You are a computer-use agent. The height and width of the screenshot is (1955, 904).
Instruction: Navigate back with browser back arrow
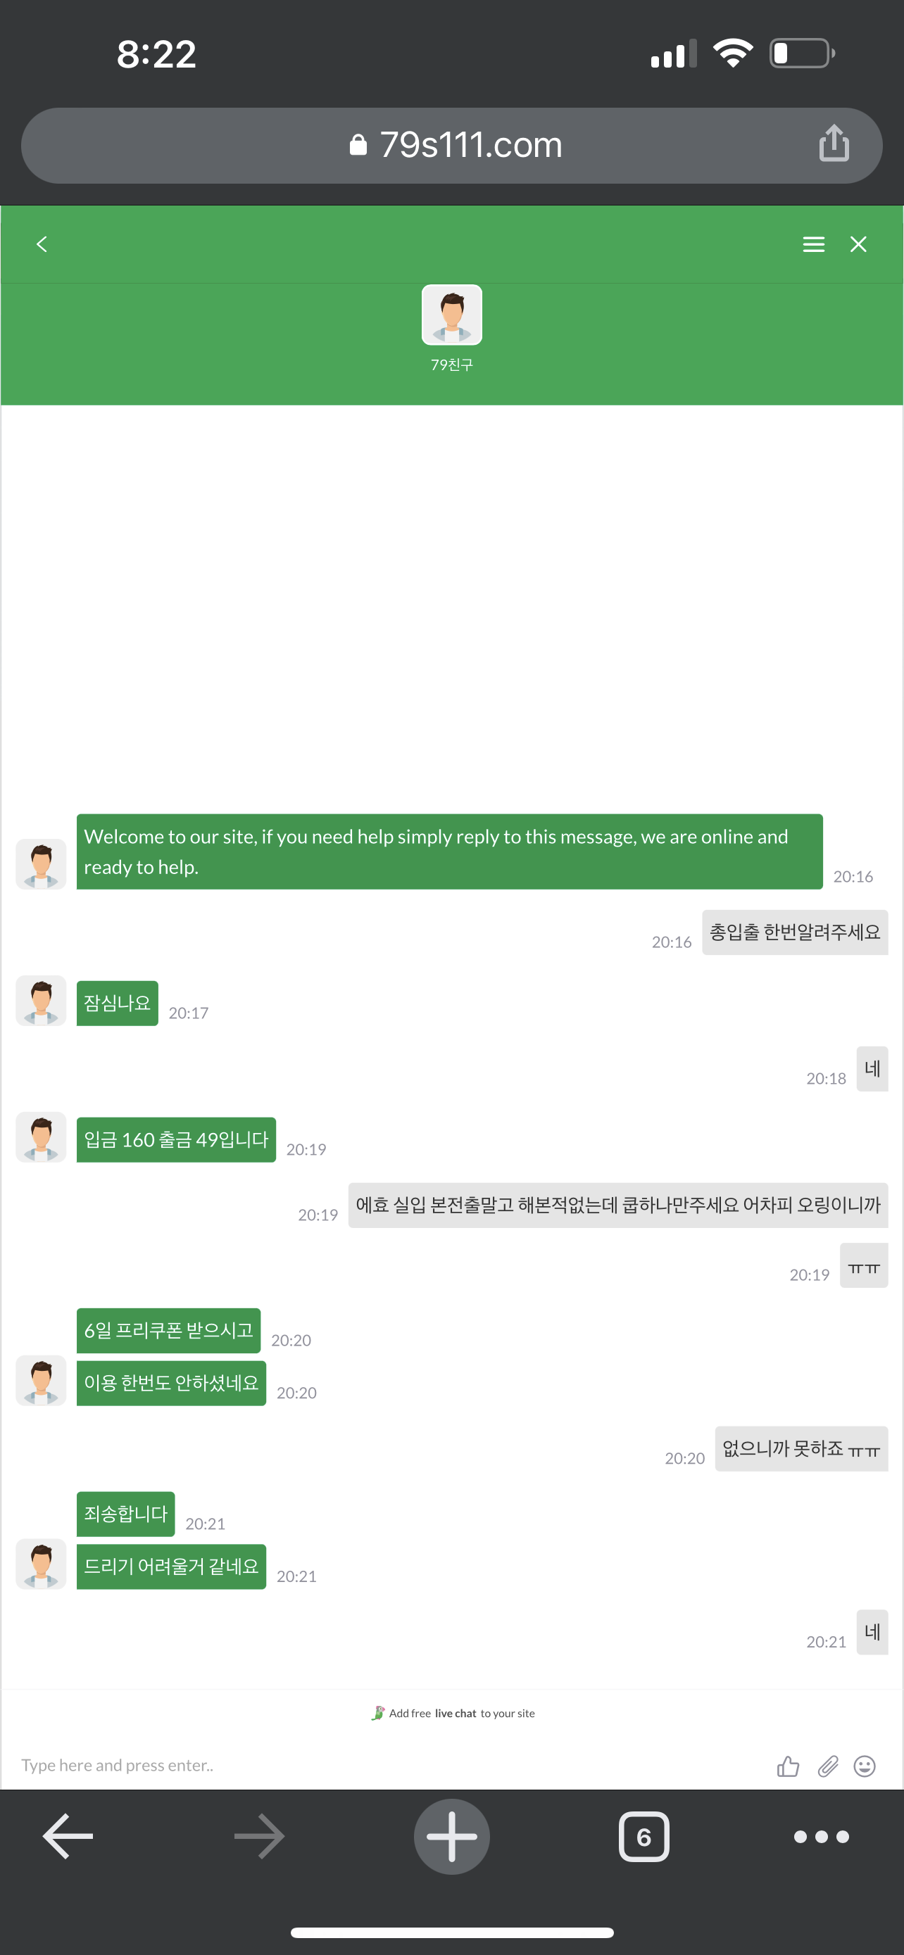tap(68, 1836)
